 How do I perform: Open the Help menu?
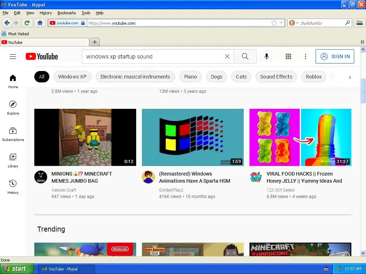point(99,13)
